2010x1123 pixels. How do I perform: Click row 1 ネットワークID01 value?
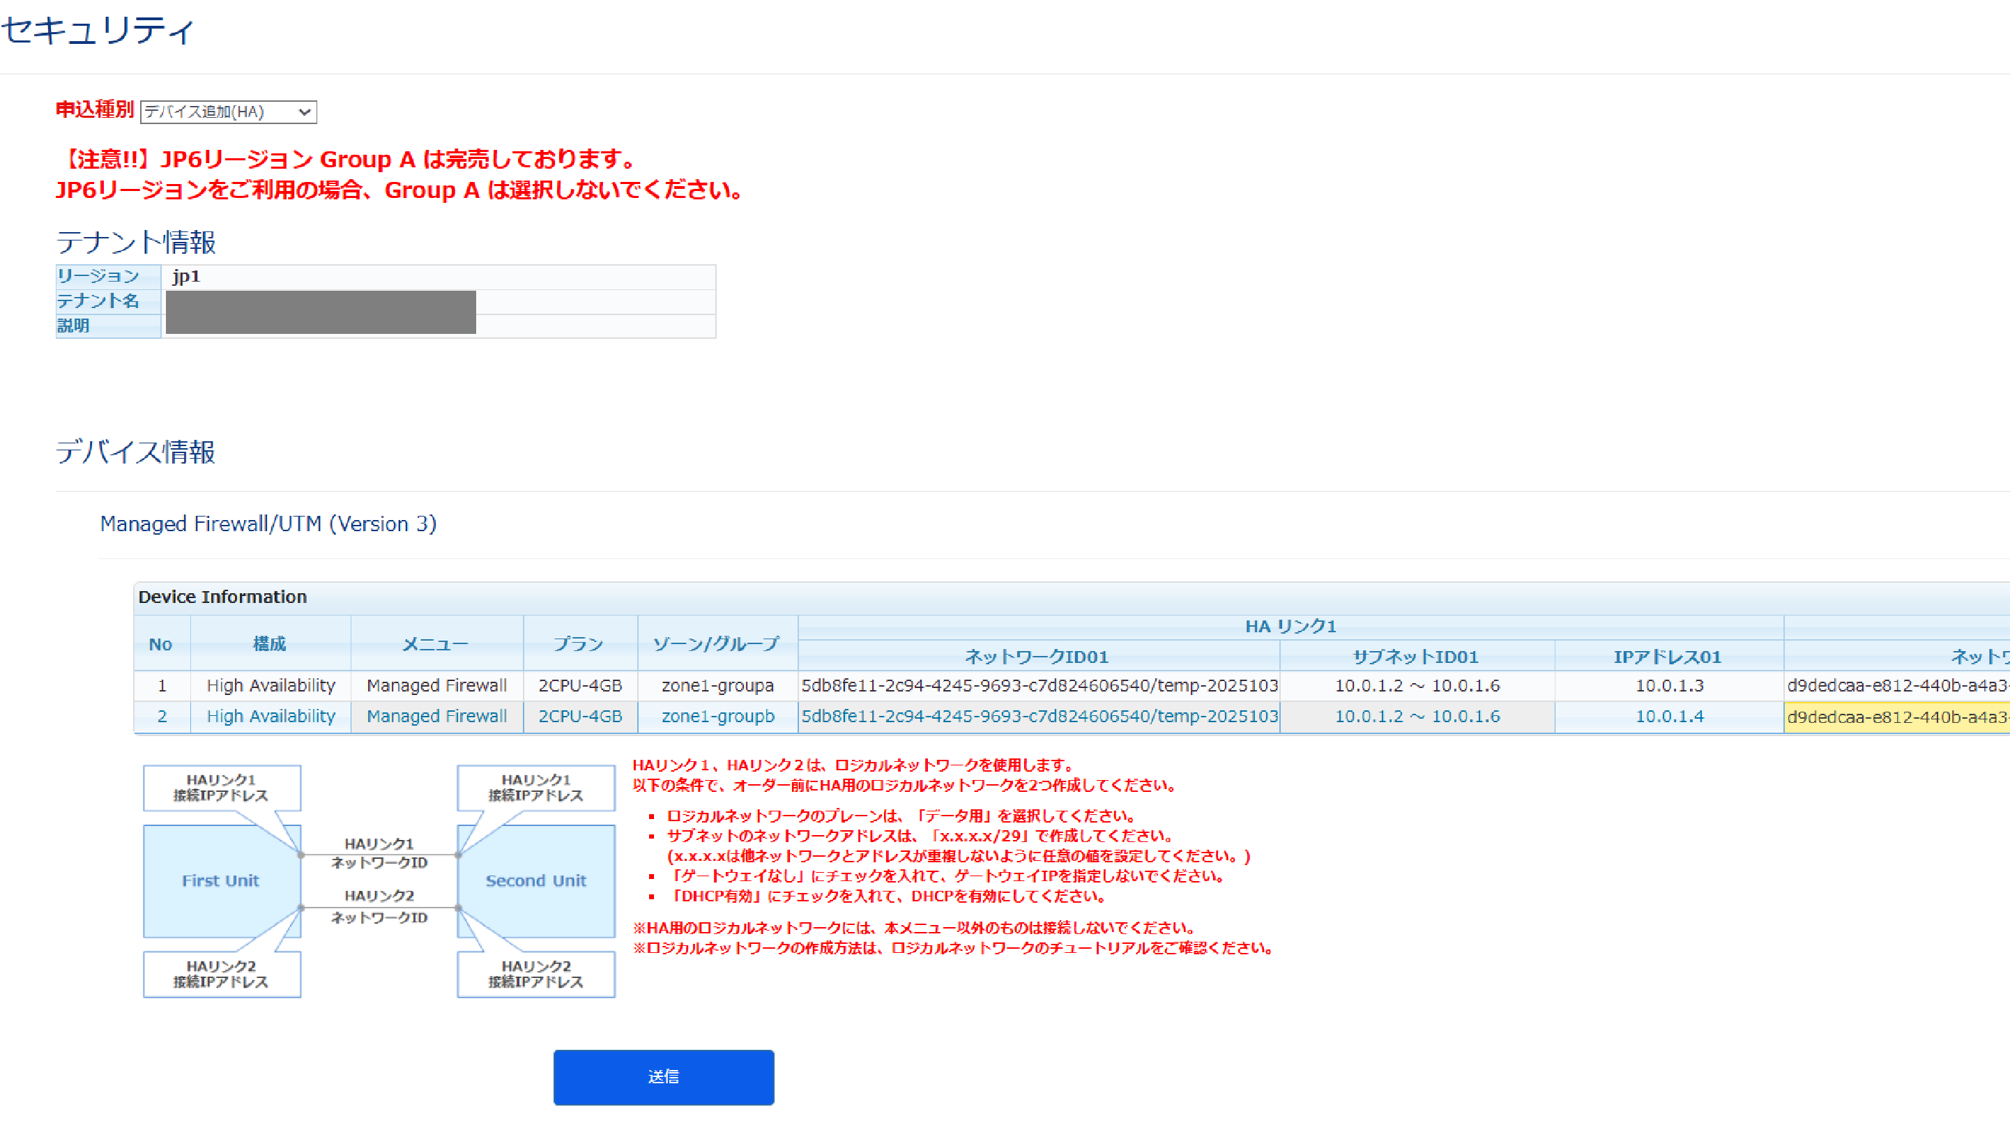pos(1039,685)
